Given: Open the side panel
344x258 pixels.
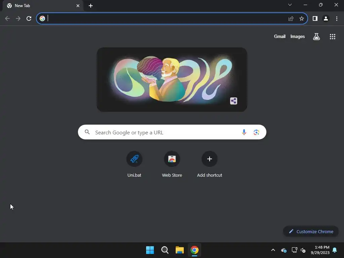Looking at the screenshot, I should [315, 19].
